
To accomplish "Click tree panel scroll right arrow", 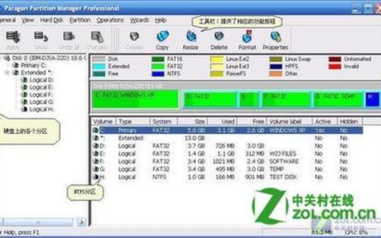I will coord(81,222).
